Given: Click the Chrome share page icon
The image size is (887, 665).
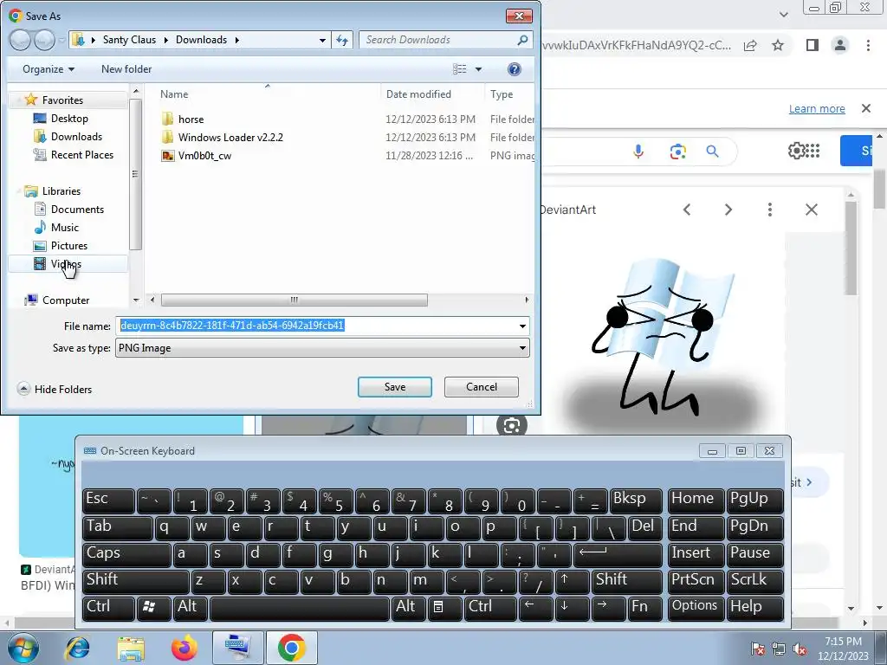Looking at the screenshot, I should 750,45.
